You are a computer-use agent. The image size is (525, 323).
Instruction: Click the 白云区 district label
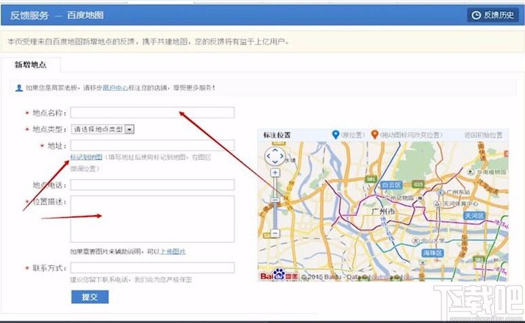click(391, 185)
